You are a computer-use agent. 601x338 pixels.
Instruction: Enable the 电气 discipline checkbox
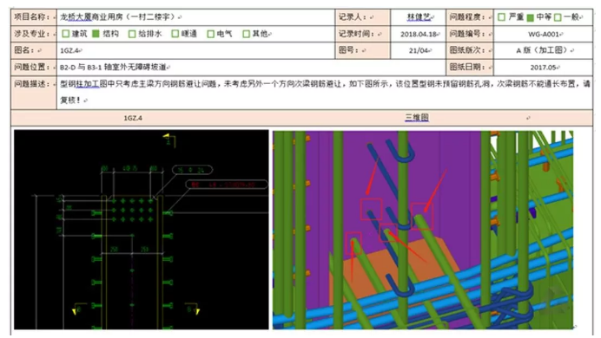210,34
